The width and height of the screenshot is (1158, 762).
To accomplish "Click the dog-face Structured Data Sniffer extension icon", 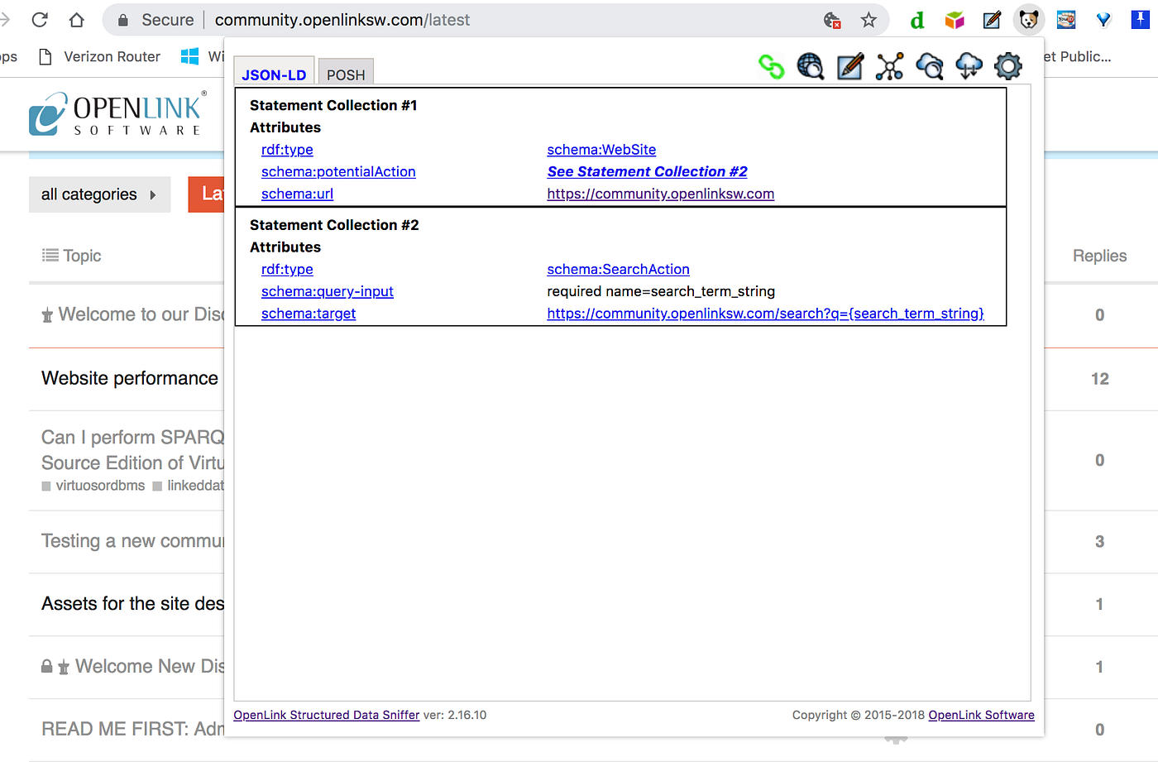I will 1029,20.
